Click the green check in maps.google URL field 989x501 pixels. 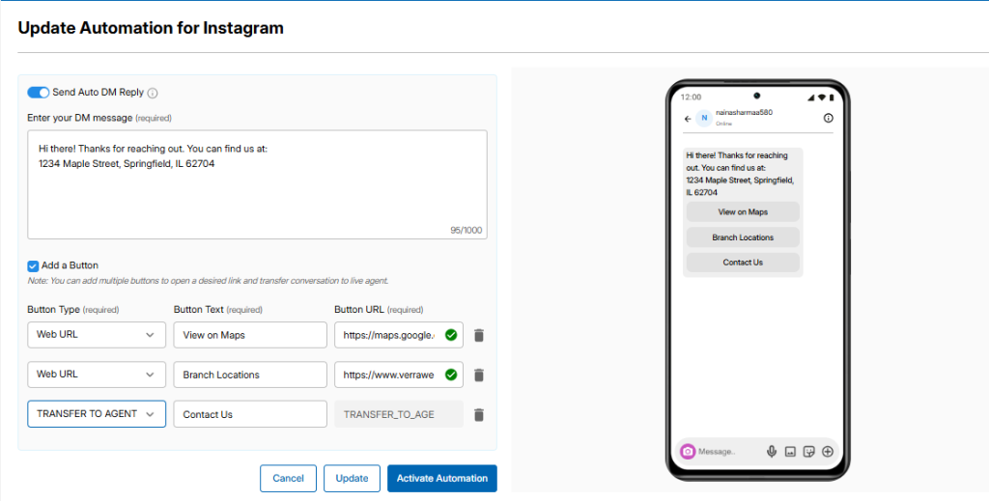450,335
